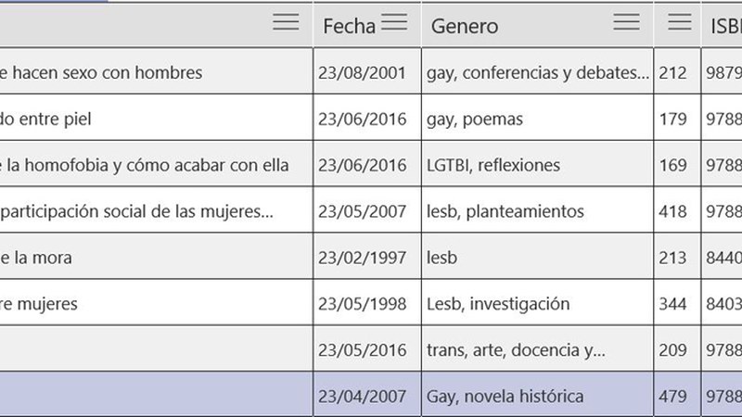Click the ISBN column header

pyautogui.click(x=722, y=27)
